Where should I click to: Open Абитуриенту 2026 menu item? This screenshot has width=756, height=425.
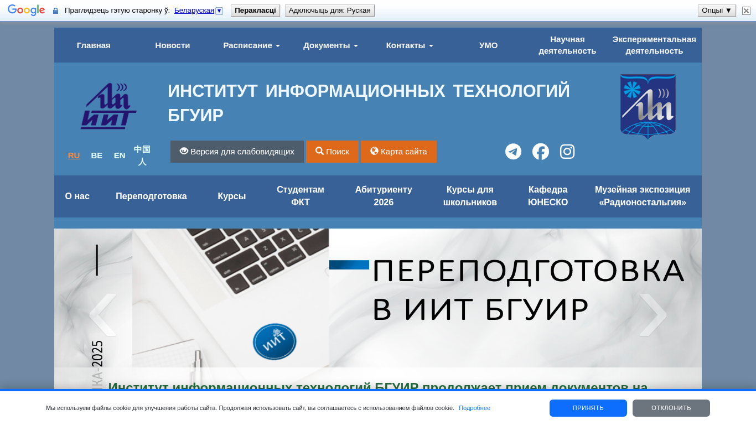point(384,196)
